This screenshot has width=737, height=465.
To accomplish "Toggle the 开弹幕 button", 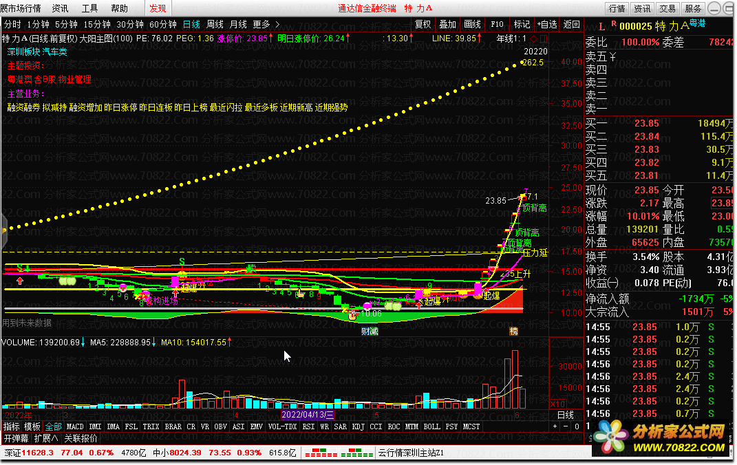I will pos(16,438).
